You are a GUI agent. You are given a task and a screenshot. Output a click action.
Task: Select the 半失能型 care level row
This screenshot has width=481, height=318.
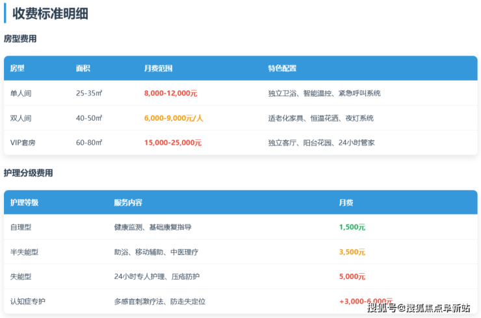[x=25, y=252]
